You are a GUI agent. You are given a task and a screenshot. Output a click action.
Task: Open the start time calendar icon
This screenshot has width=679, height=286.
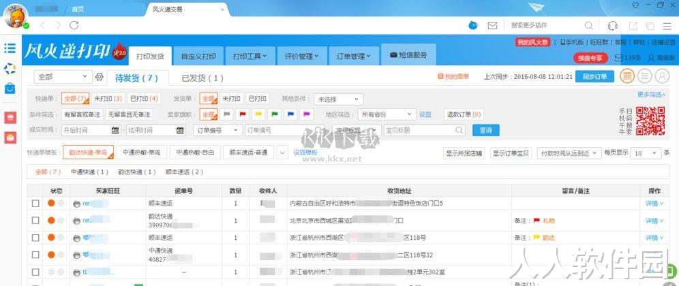tap(115, 130)
